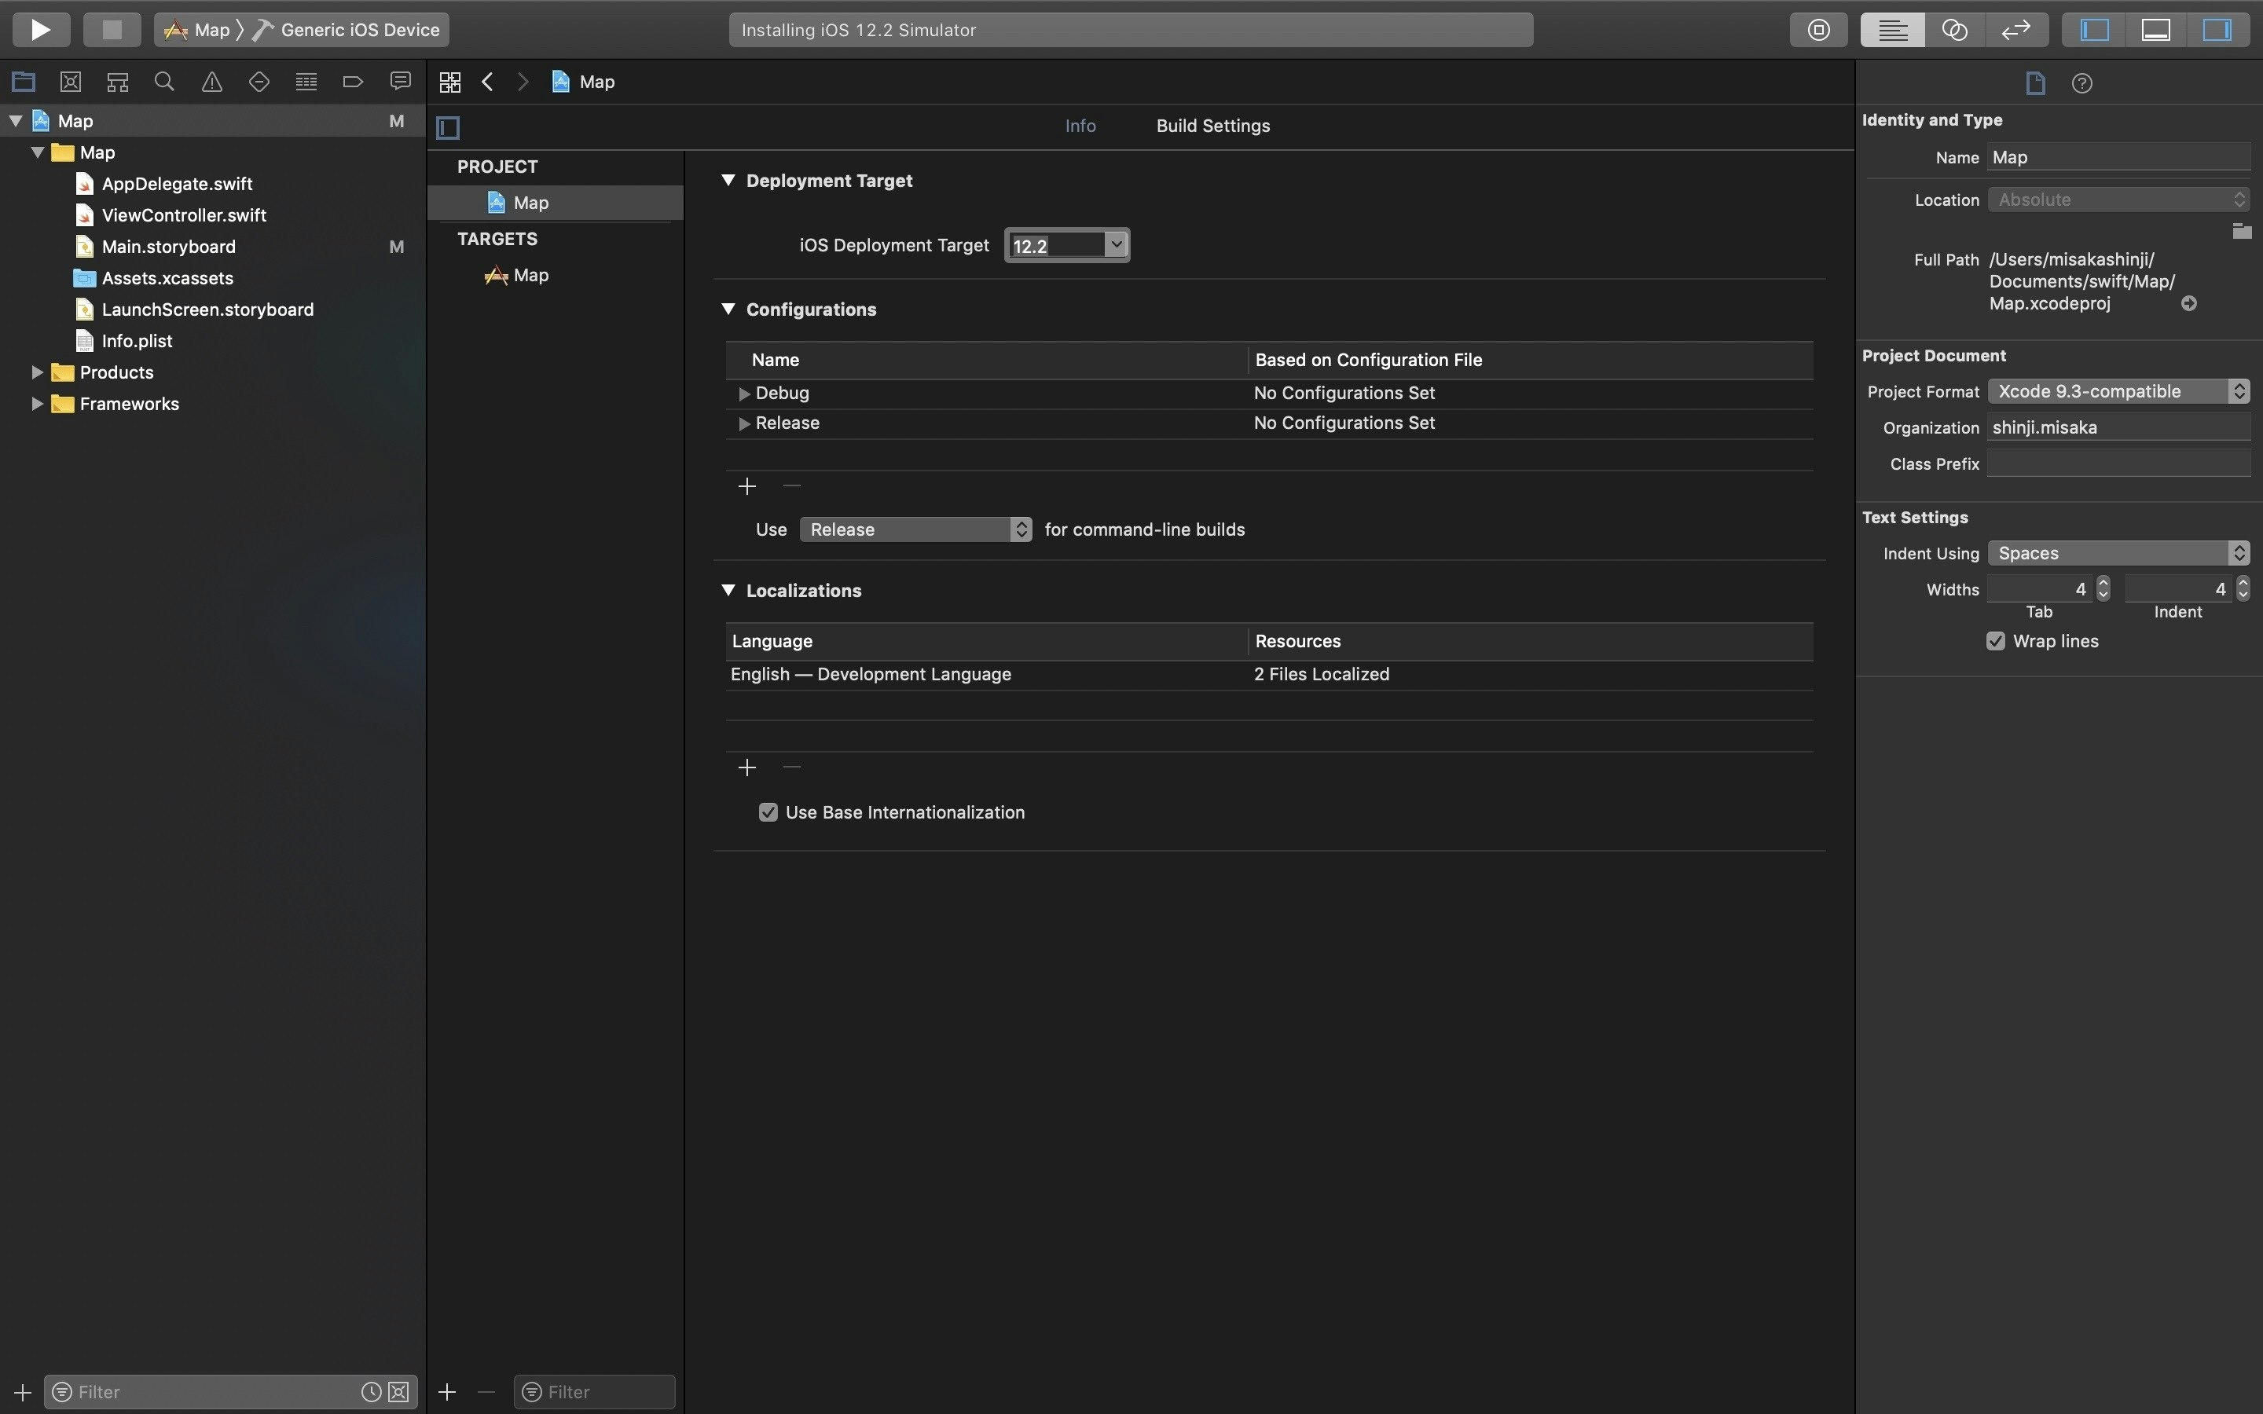Show the Quick Help inspector
This screenshot has height=1414, width=2263.
[x=2081, y=83]
